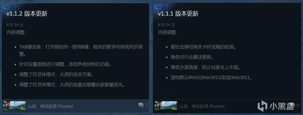Open the v1.1.2 版本更新 announcement title
The width and height of the screenshot is (303, 115).
point(27,14)
